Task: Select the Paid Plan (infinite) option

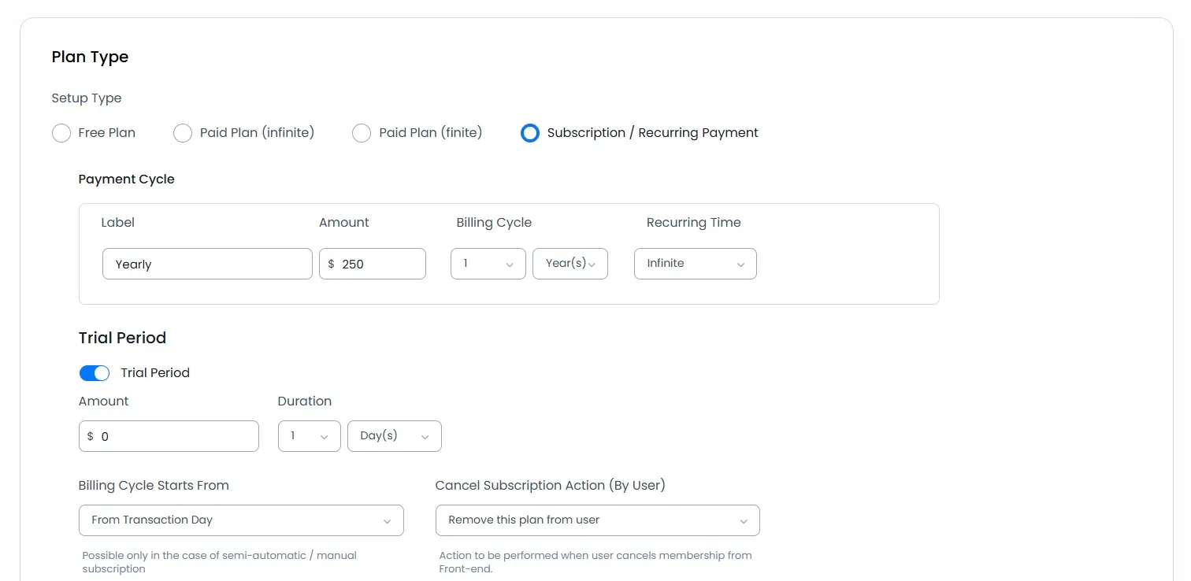Action: 183,133
